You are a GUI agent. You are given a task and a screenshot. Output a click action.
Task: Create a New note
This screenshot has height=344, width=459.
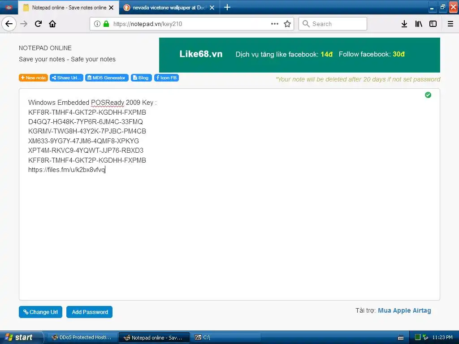click(x=33, y=77)
